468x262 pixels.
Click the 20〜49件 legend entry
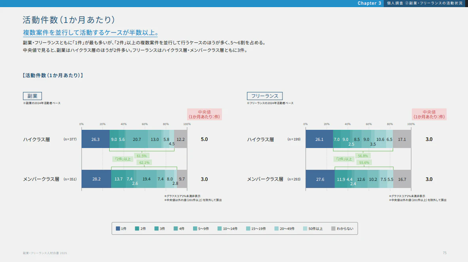click(284, 228)
